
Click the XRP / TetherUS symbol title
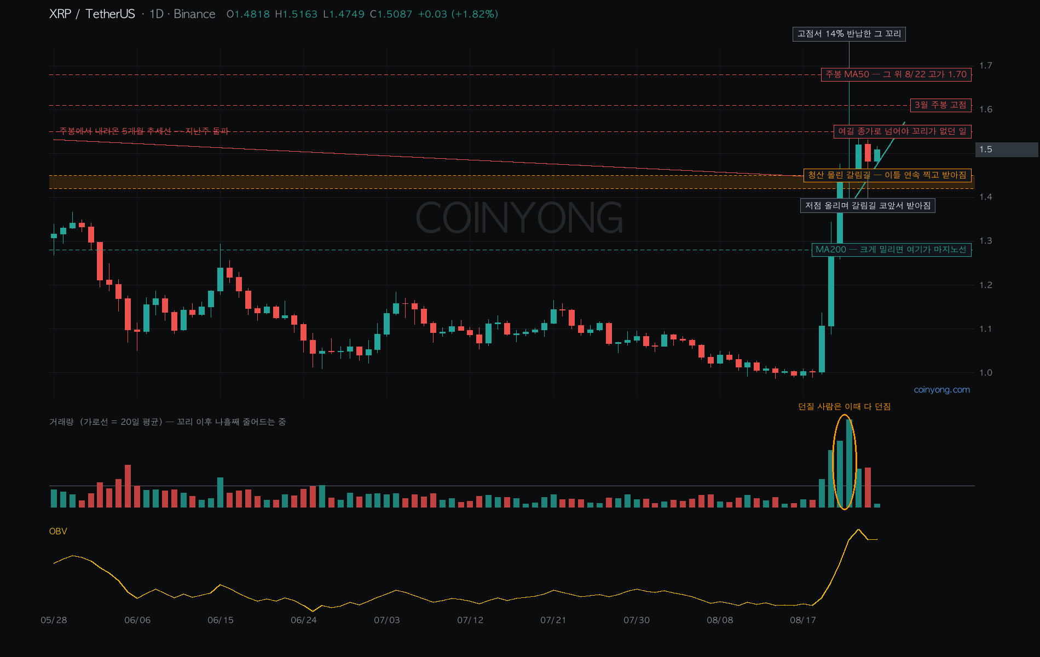[92, 14]
